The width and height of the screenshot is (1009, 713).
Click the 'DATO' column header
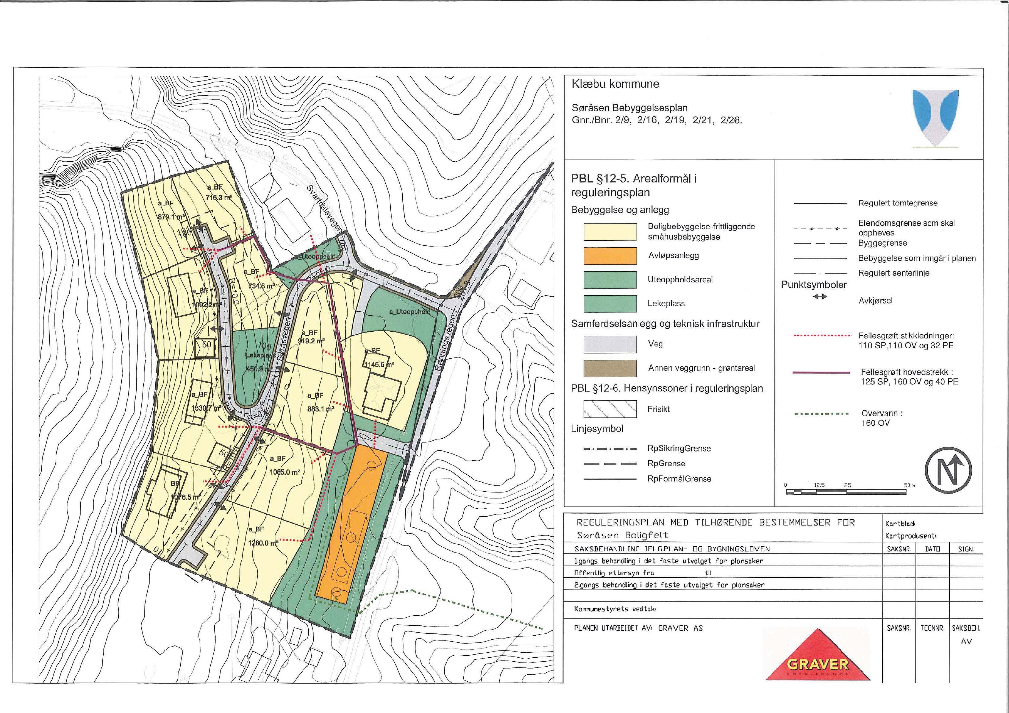pos(932,549)
